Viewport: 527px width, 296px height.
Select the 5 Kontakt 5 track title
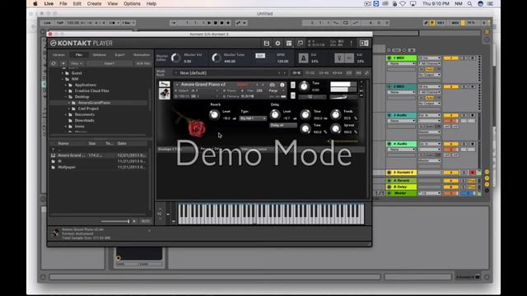(404, 173)
